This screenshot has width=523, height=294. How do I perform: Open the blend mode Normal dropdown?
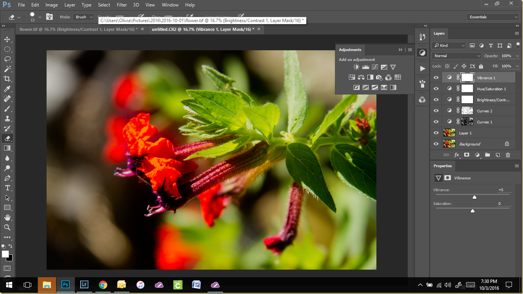[457, 56]
